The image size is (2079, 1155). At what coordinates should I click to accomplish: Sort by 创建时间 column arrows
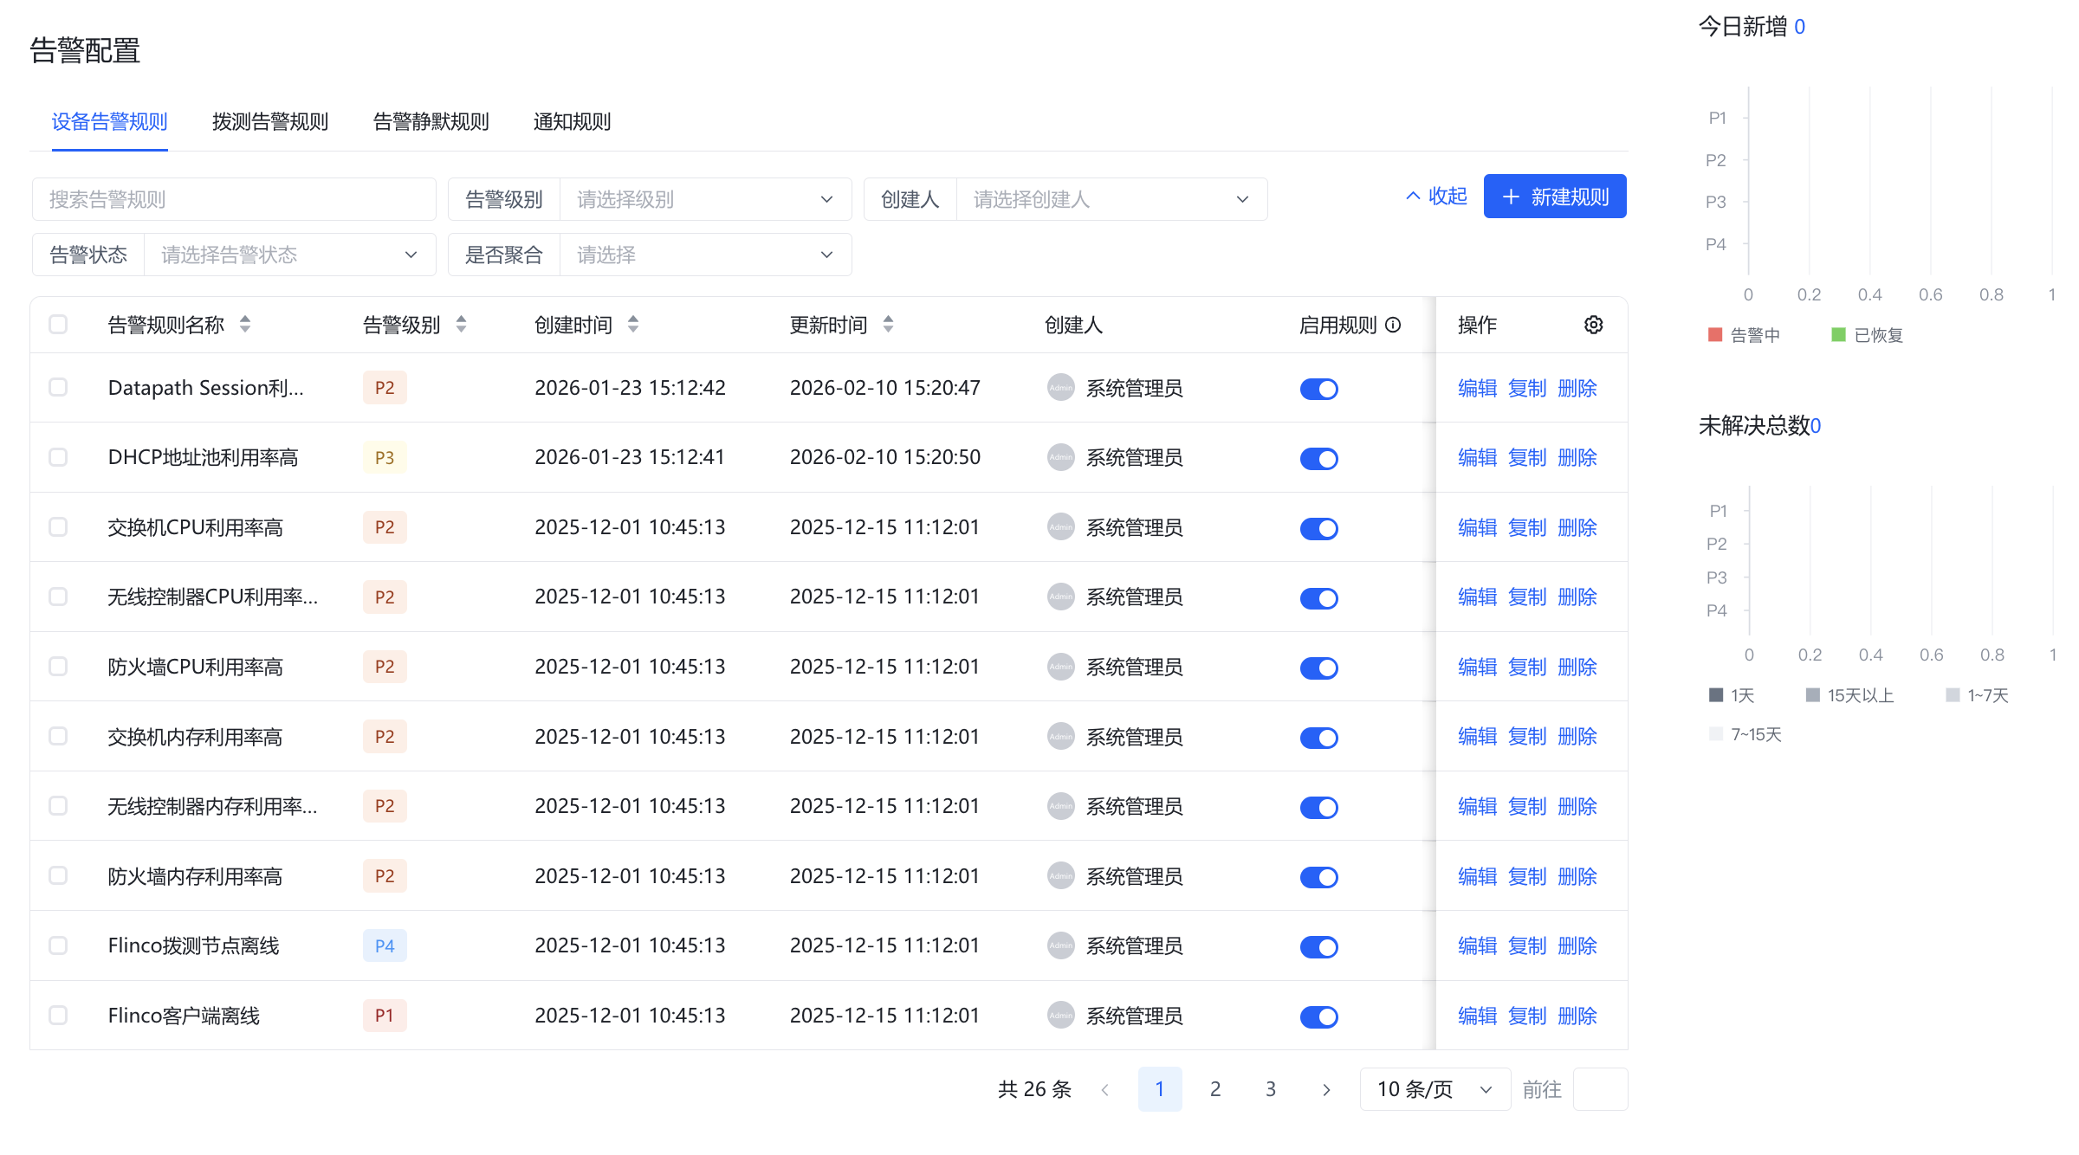coord(633,325)
